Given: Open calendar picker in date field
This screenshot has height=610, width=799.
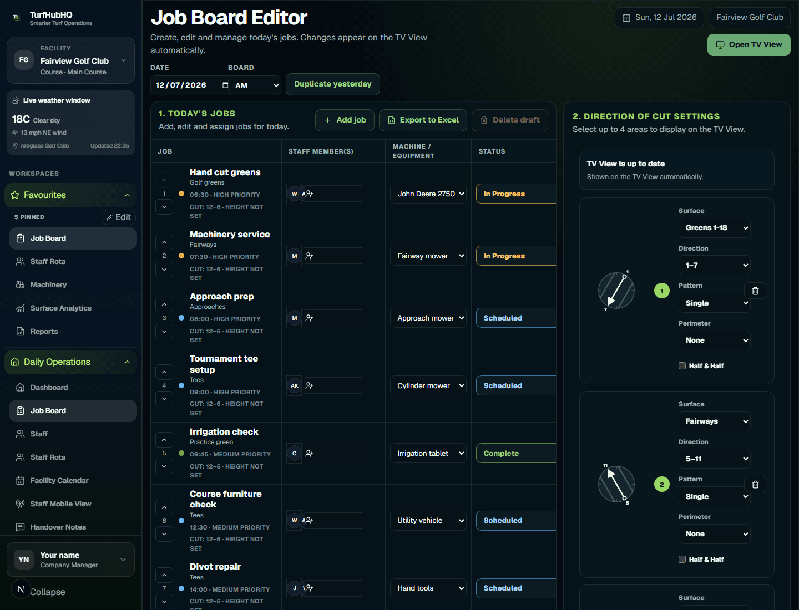Looking at the screenshot, I should point(225,85).
